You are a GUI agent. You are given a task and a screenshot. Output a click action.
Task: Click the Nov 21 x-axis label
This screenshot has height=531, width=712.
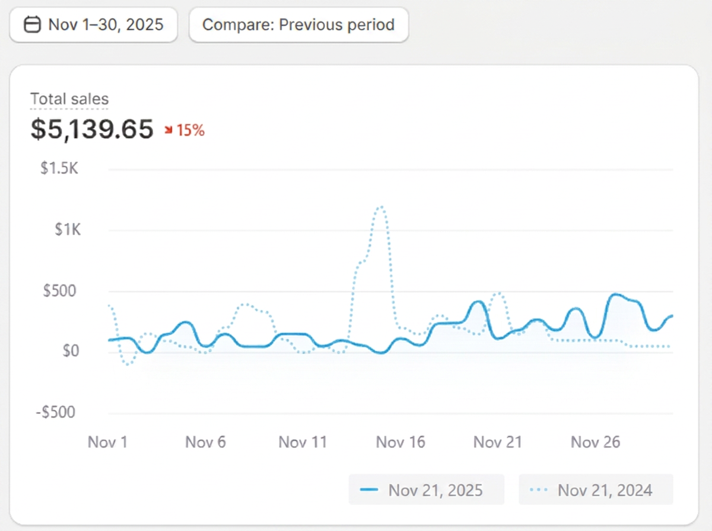point(498,442)
